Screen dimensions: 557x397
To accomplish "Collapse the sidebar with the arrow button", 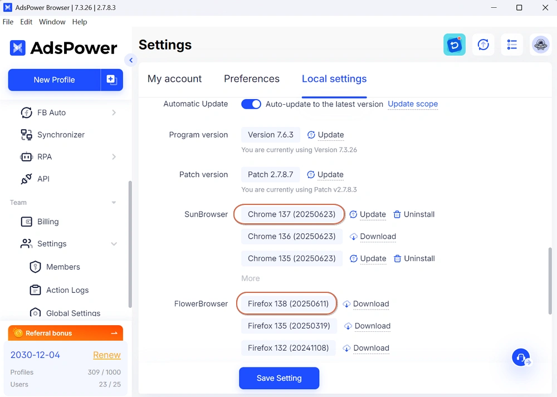I will pos(131,60).
